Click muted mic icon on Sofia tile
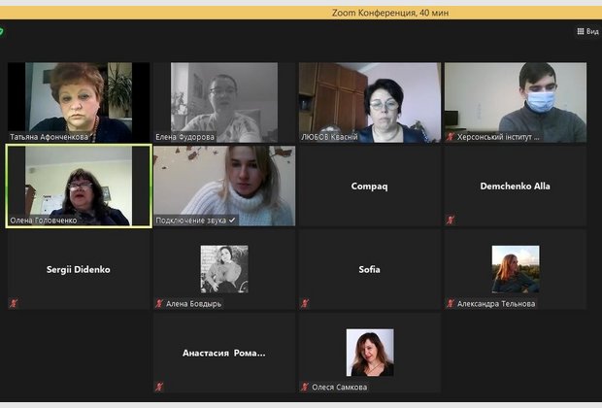The width and height of the screenshot is (602, 408). tap(305, 303)
